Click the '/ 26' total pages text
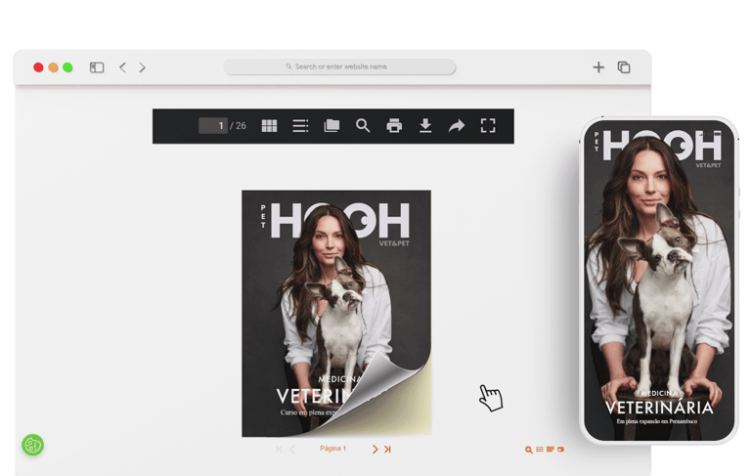Screen dimensions: 751x476 tap(238, 125)
